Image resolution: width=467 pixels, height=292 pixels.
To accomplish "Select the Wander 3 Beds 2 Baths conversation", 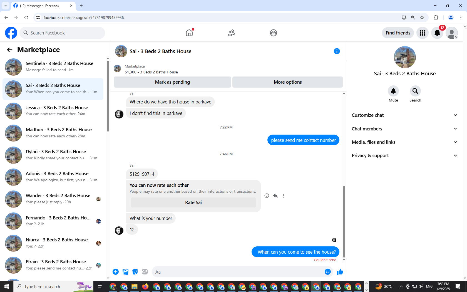I will pyautogui.click(x=53, y=199).
